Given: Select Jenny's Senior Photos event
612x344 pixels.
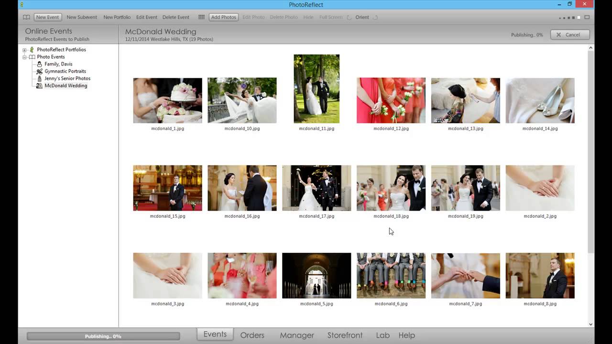Looking at the screenshot, I should tap(67, 78).
